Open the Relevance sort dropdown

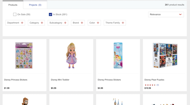pyautogui.click(x=166, y=14)
